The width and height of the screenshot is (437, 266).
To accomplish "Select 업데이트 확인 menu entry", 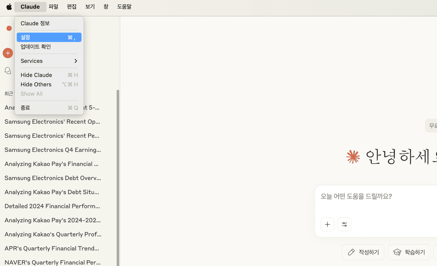I will (49, 47).
